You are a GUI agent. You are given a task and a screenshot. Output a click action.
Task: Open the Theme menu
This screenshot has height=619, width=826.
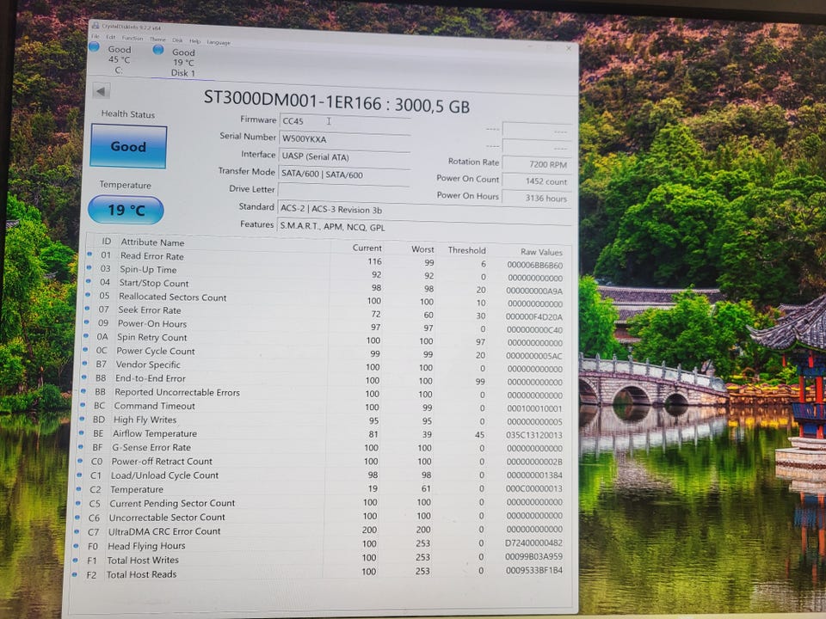click(157, 39)
